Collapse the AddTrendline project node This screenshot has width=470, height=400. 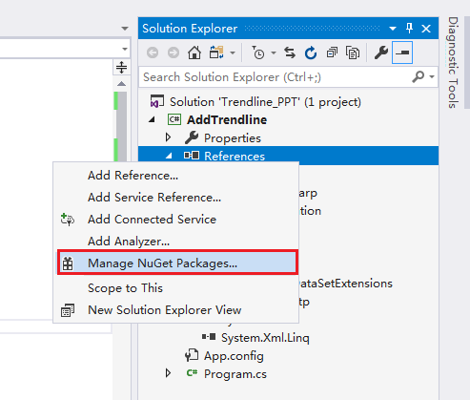[x=152, y=119]
